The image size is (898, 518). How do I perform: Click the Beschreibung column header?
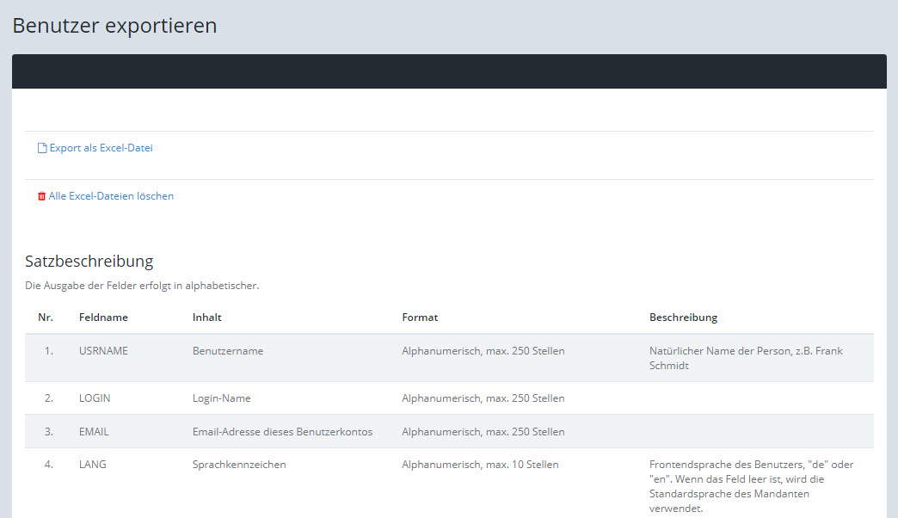683,318
